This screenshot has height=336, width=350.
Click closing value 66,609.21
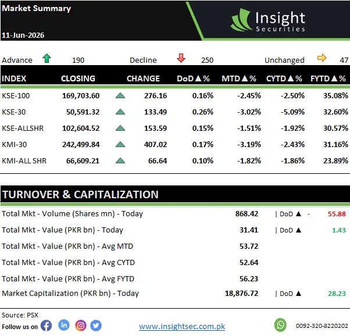(x=83, y=161)
